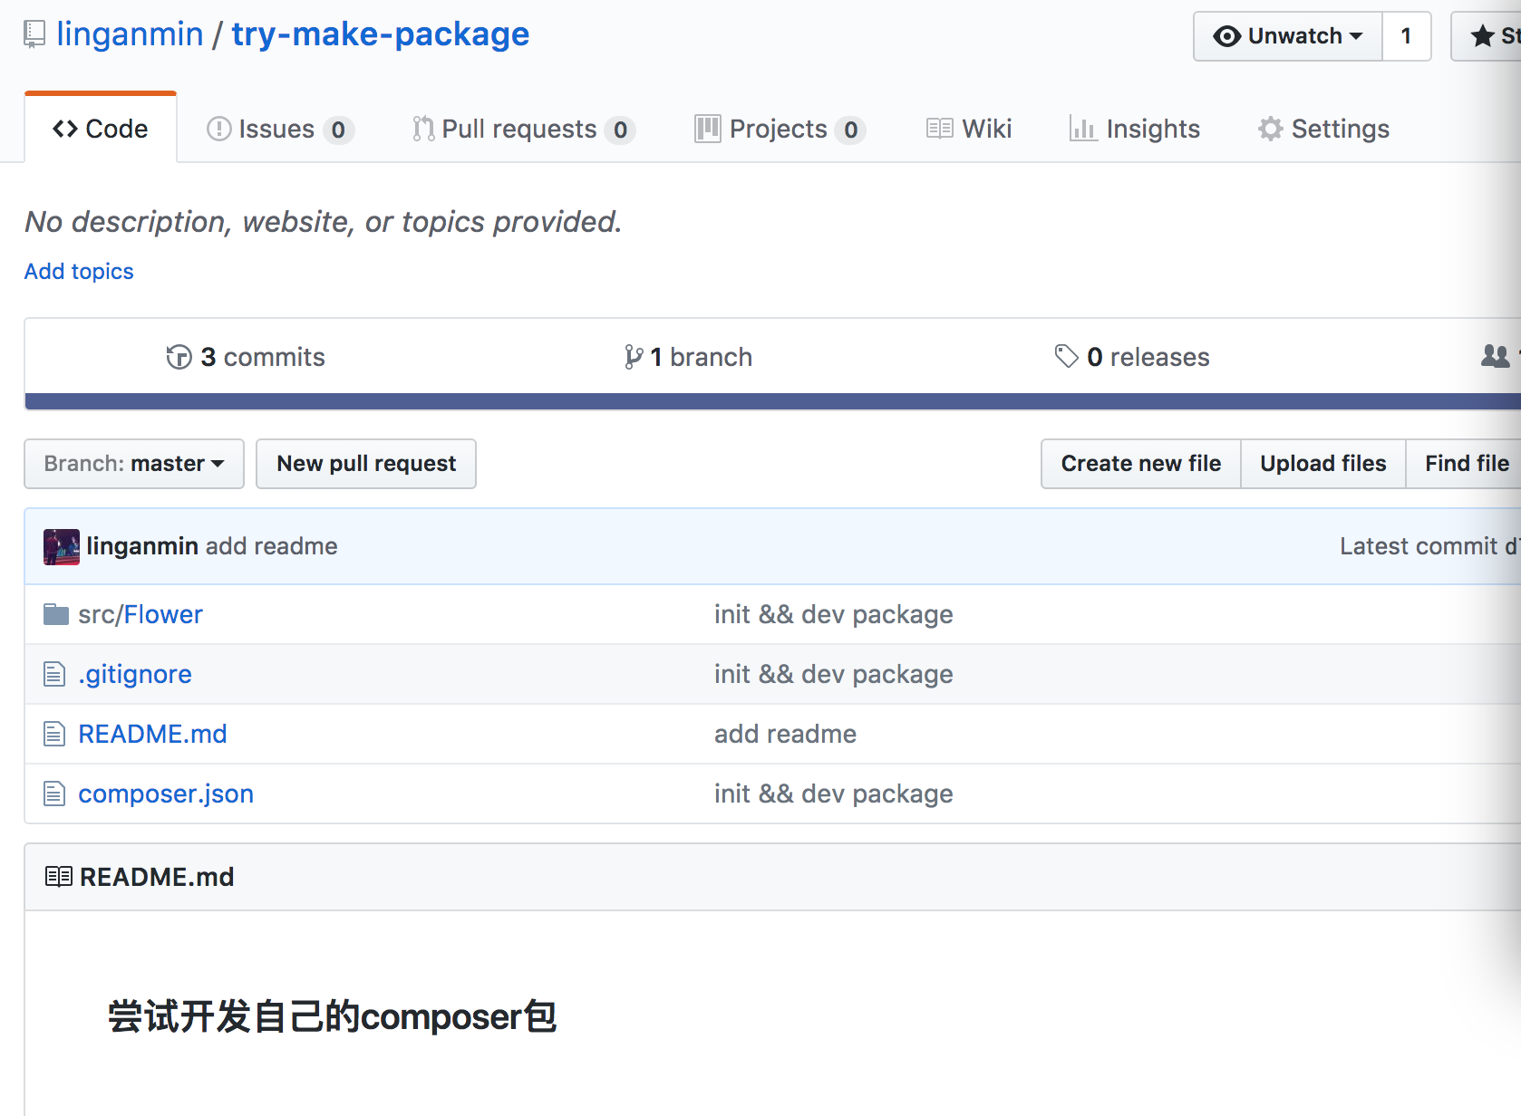Click the No description, website, or topics text

pyautogui.click(x=324, y=222)
